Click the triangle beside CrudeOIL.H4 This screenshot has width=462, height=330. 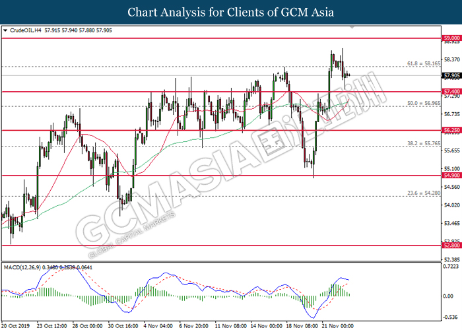point(5,30)
